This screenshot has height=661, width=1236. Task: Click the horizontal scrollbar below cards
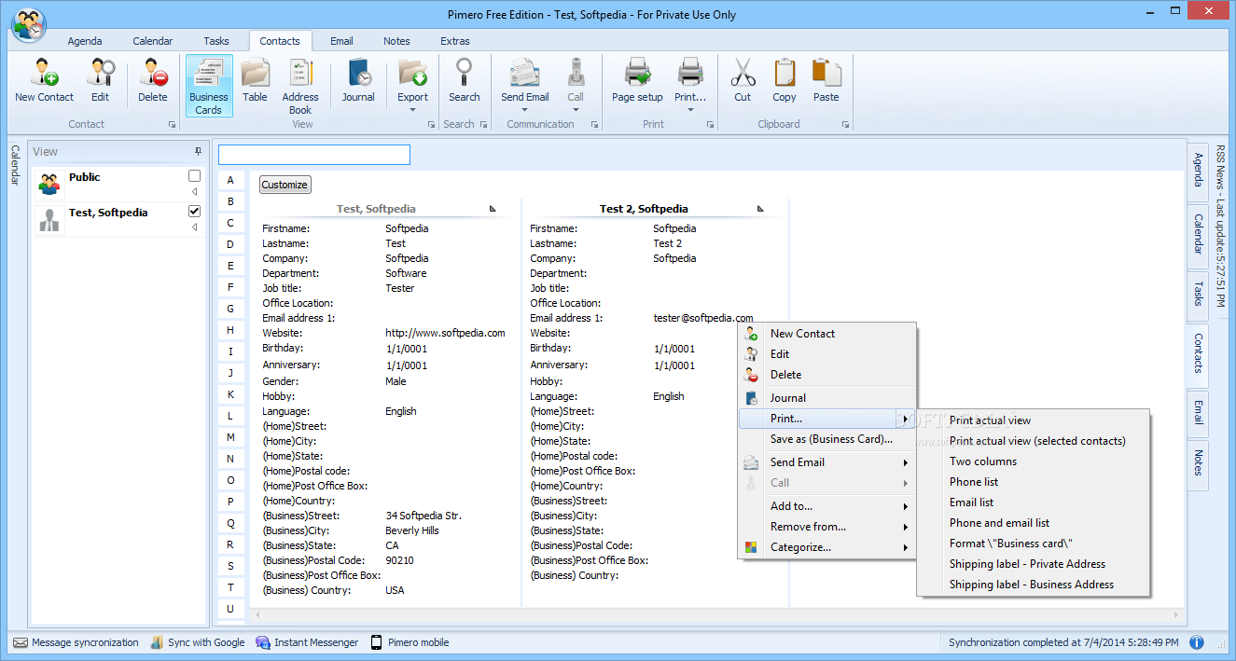click(x=716, y=615)
